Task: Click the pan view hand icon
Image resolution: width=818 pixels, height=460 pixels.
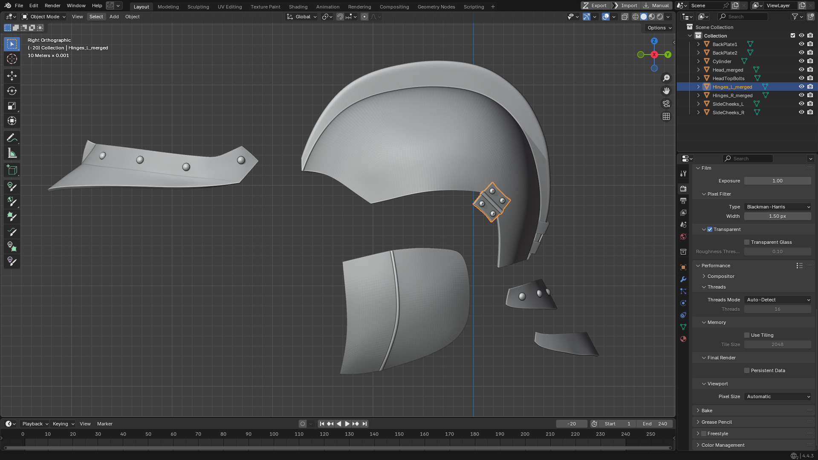Action: (x=666, y=91)
